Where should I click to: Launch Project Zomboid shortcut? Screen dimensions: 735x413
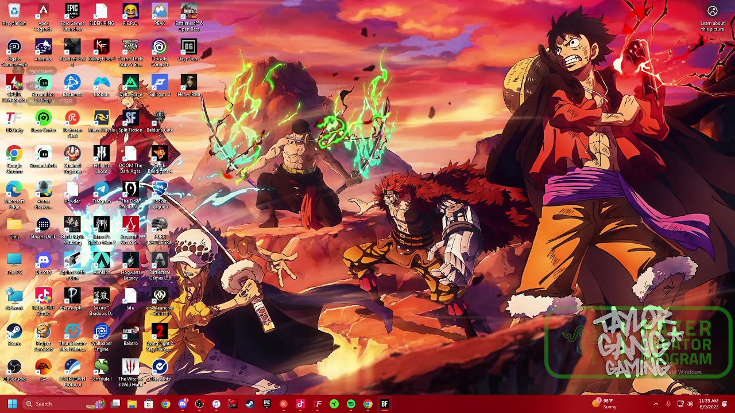(43, 337)
